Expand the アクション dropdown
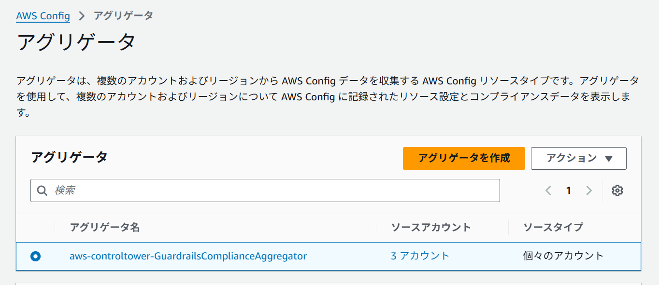The height and width of the screenshot is (285, 659). (578, 158)
